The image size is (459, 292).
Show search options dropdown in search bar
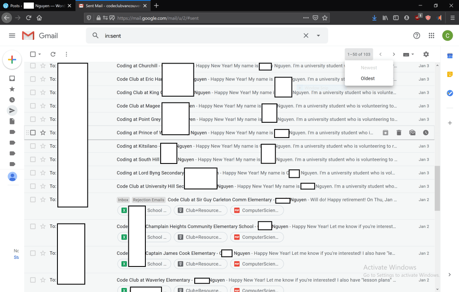tap(319, 36)
